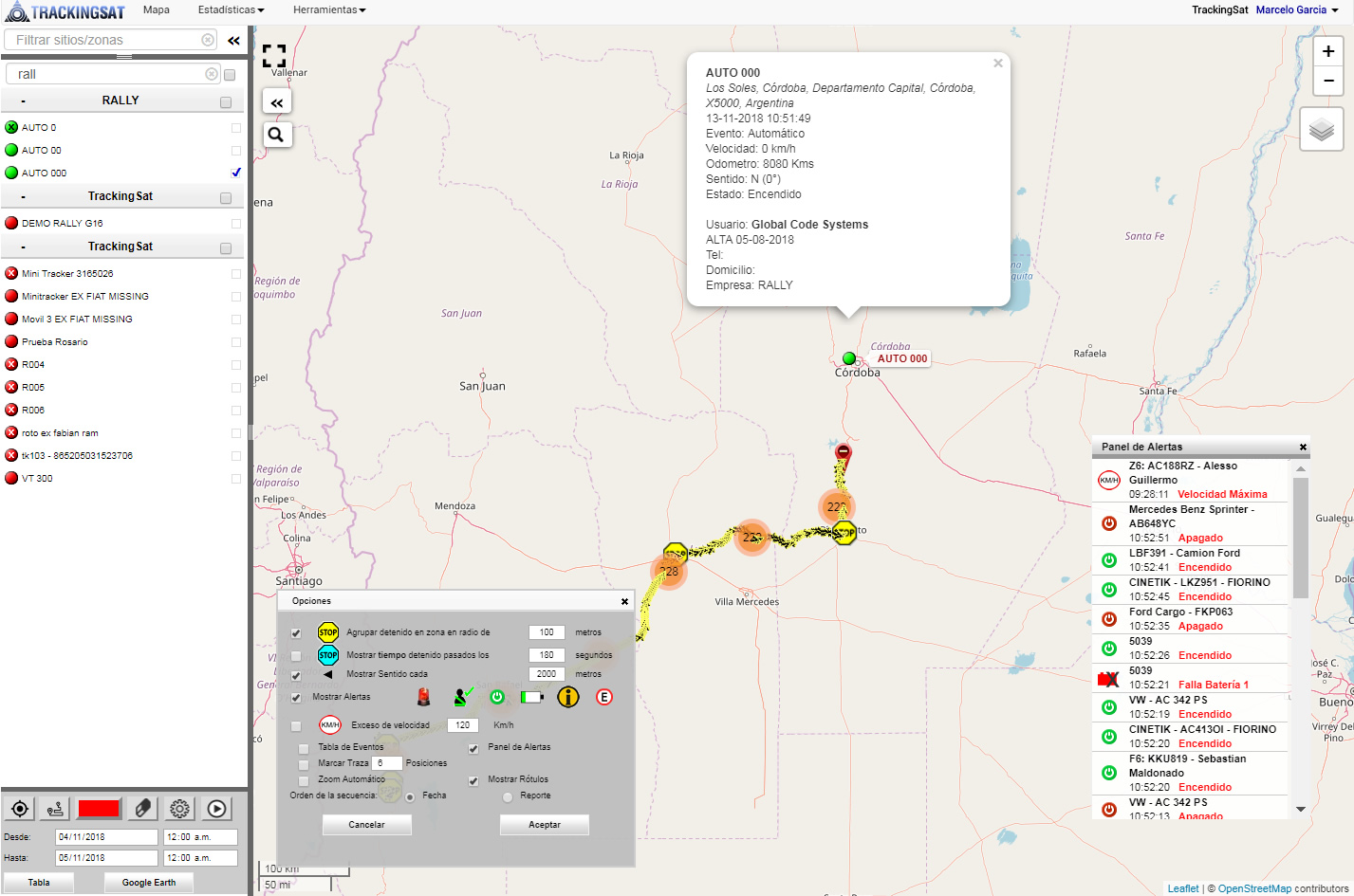Screen dimensions: 1354x896
Task: Select 'DEMO RALLY G16' vehicle row
Action: tap(121, 224)
